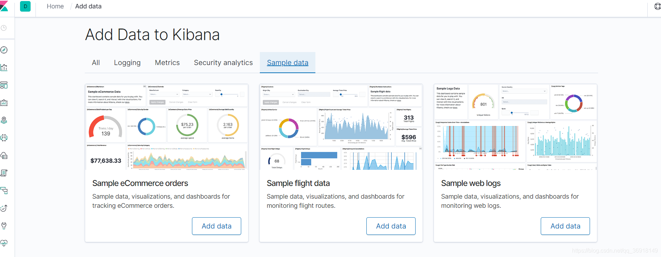Select the Sample data tab

pos(288,63)
